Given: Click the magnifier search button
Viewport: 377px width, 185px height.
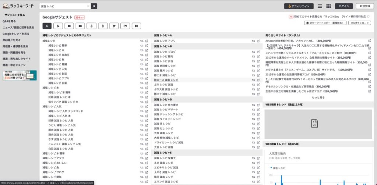Looking at the screenshot, I should coord(94,6).
